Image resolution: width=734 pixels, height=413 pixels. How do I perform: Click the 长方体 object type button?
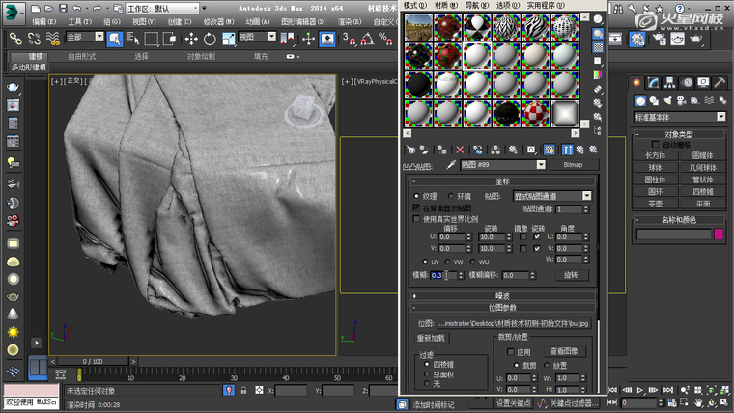pyautogui.click(x=655, y=154)
